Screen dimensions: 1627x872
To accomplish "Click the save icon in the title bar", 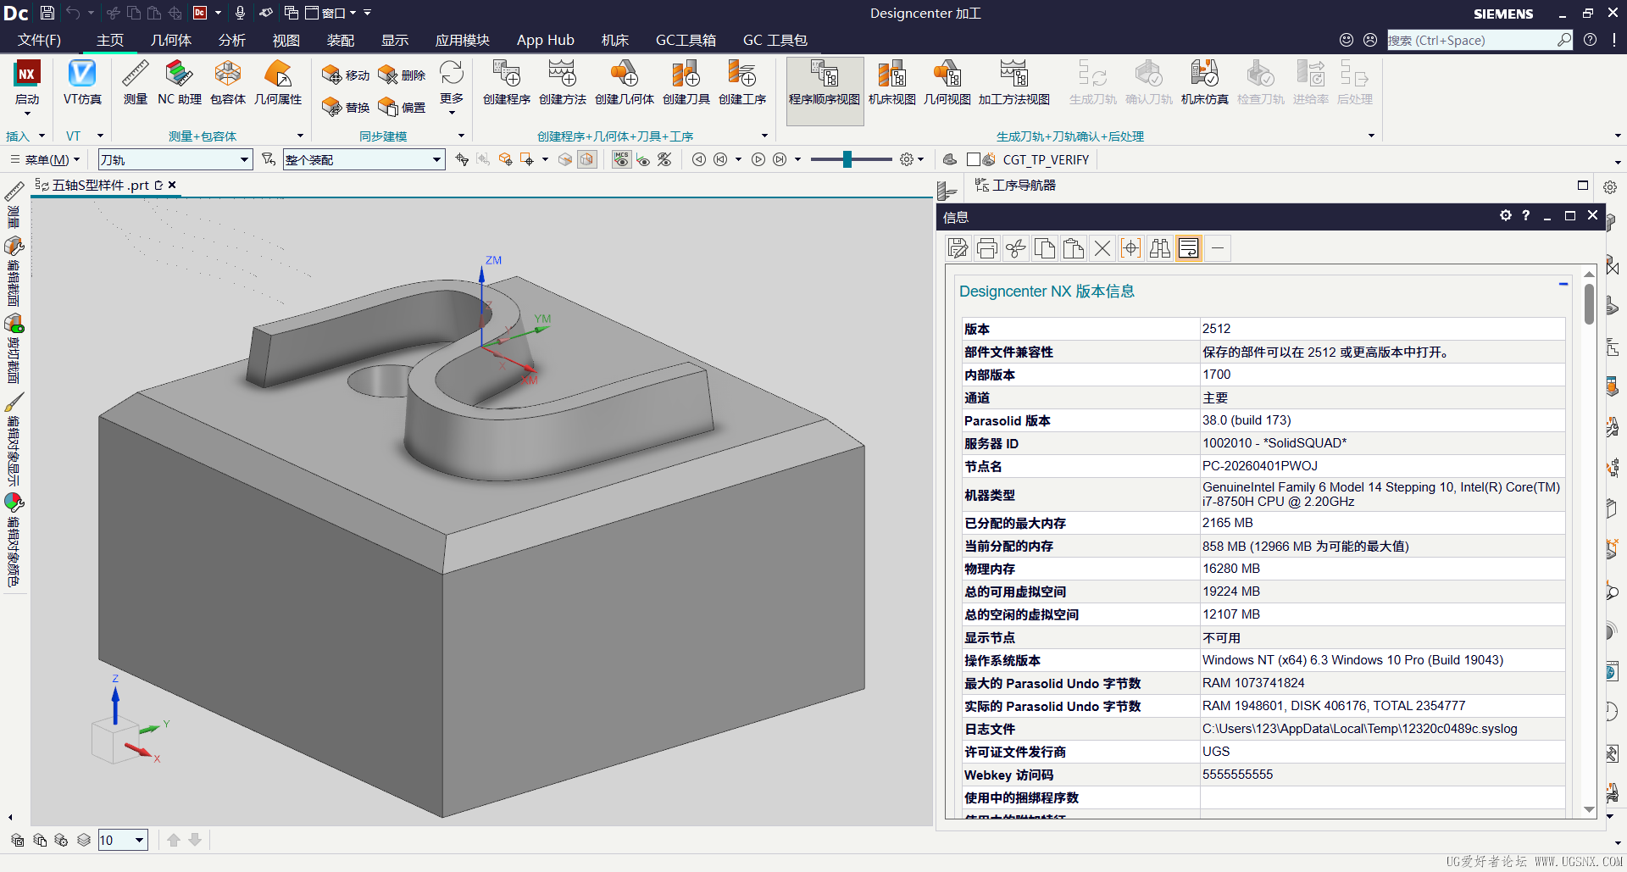I will click(47, 13).
